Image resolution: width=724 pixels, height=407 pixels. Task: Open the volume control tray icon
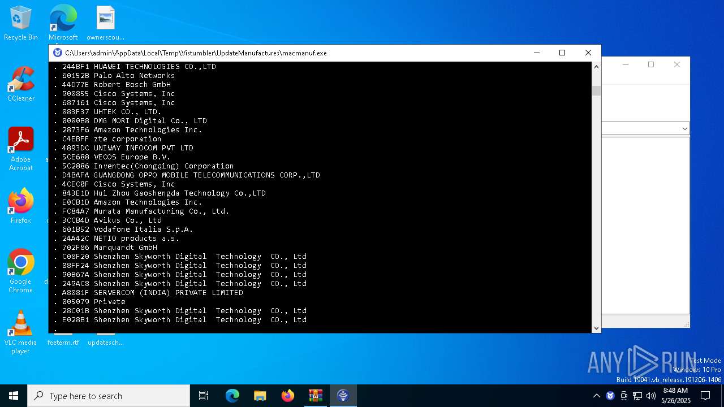pyautogui.click(x=651, y=396)
